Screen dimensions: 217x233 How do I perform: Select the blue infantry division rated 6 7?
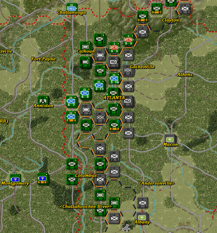click(x=71, y=101)
